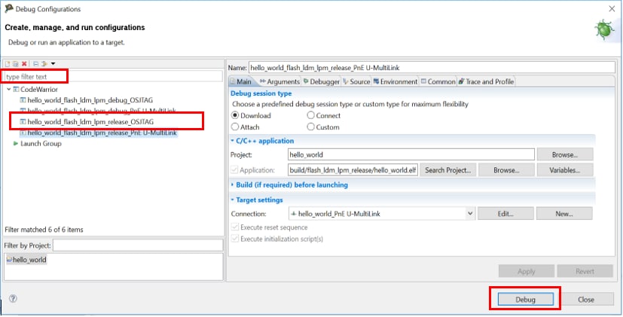Click the CodeWarrior category icon

[15, 89]
